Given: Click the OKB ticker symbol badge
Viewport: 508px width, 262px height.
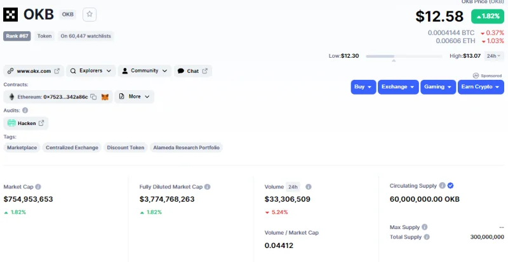Looking at the screenshot, I should (68, 15).
